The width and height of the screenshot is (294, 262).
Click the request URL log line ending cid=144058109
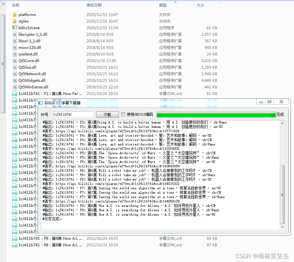pos(111,201)
